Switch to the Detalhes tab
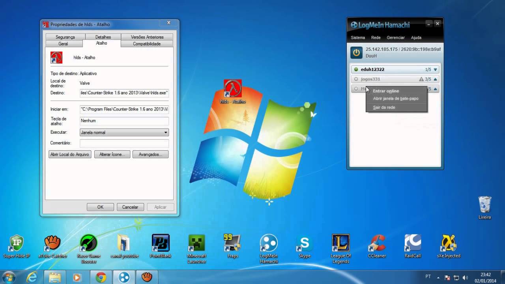This screenshot has height=284, width=505. [x=103, y=37]
